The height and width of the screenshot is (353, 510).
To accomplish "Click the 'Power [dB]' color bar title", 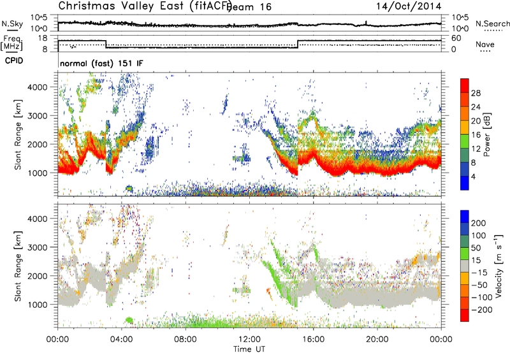I will point(486,134).
